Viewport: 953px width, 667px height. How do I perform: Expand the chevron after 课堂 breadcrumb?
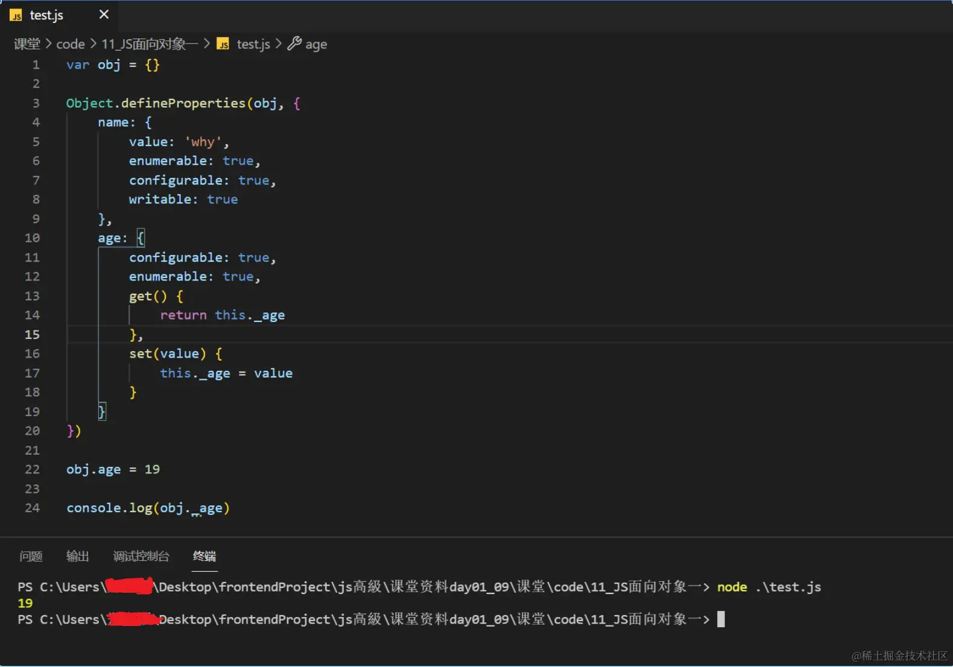click(x=48, y=44)
